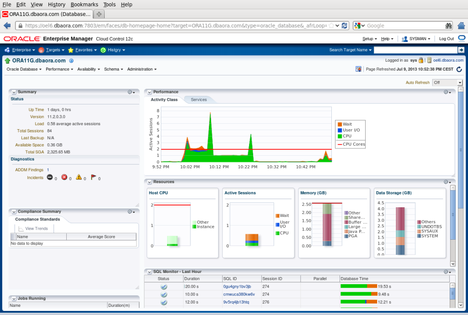Screen dimensions: 468x315
Task: Click the info icon beside ORA11G.dbaora.com
Action: click(71, 61)
